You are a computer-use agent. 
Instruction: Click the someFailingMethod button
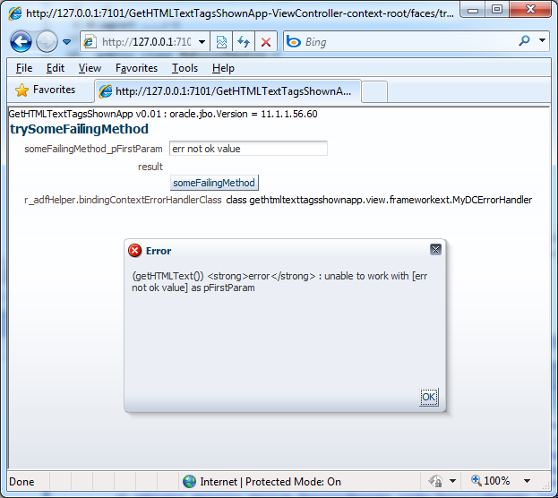214,183
